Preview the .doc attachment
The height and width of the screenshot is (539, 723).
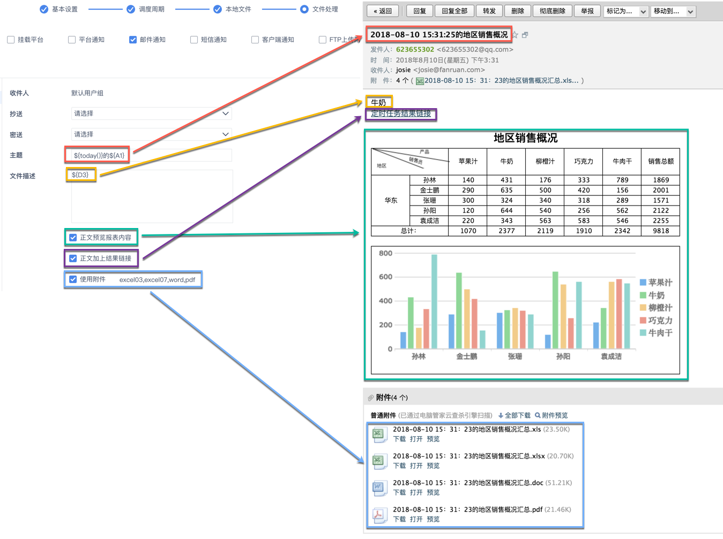433,492
